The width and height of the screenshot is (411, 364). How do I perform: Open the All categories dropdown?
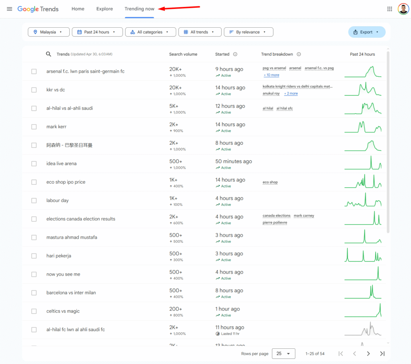tap(151, 32)
